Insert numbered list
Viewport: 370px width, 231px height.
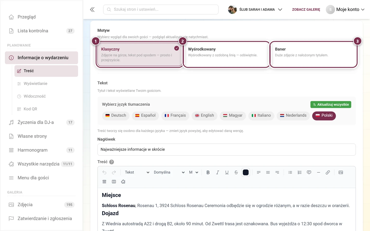[x=300, y=172]
